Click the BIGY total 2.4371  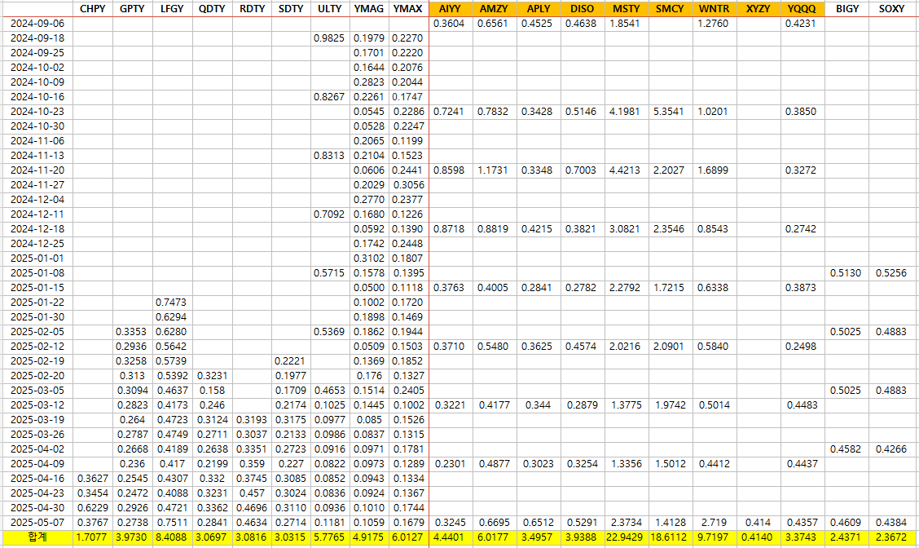pos(847,537)
